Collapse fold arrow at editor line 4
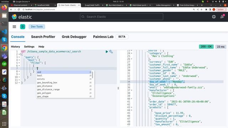228x128 pixels. click(x=19, y=60)
